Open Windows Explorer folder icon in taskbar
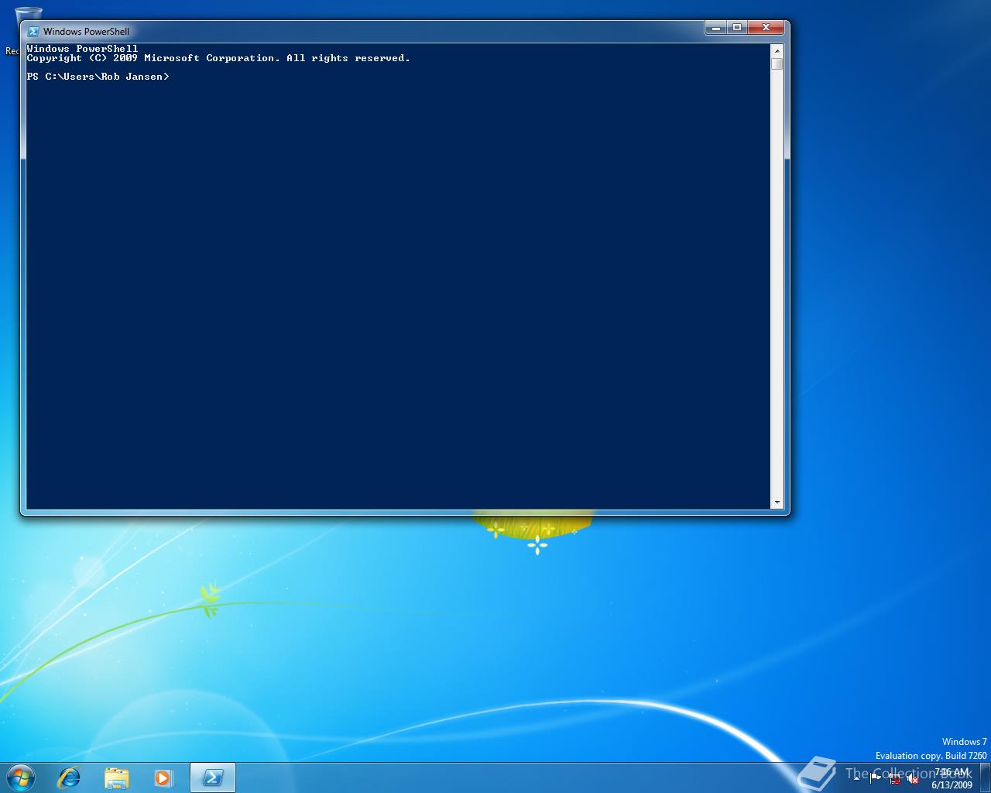Viewport: 991px width, 793px height. click(117, 778)
